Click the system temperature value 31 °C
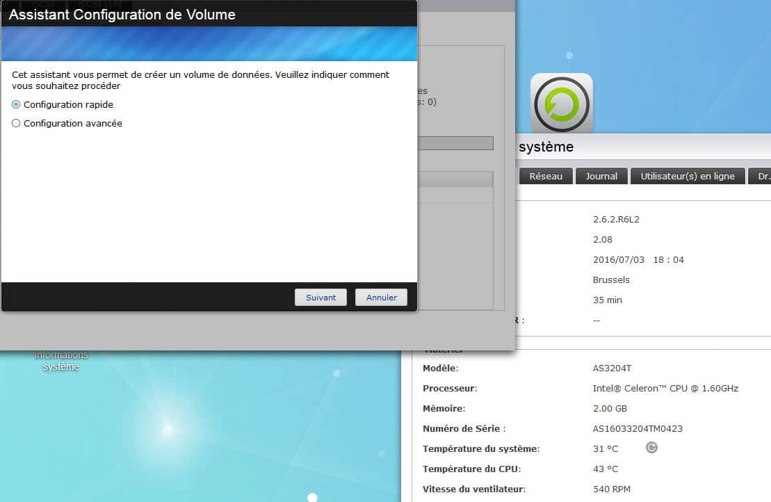This screenshot has height=502, width=771. click(x=606, y=449)
